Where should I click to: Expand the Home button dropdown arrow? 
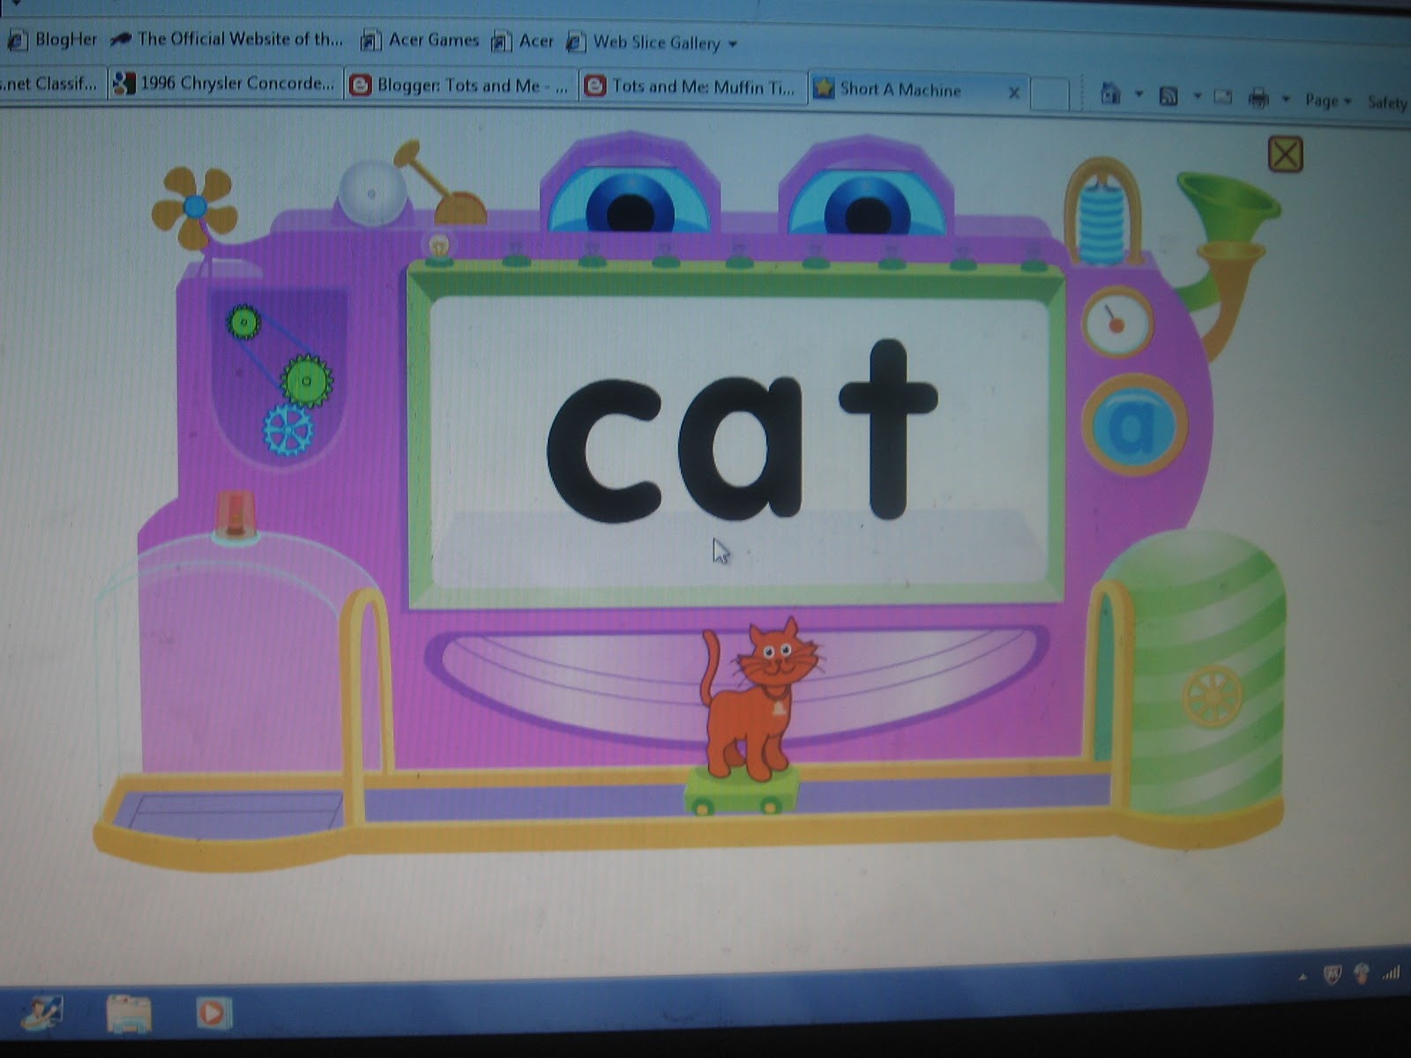click(1139, 94)
